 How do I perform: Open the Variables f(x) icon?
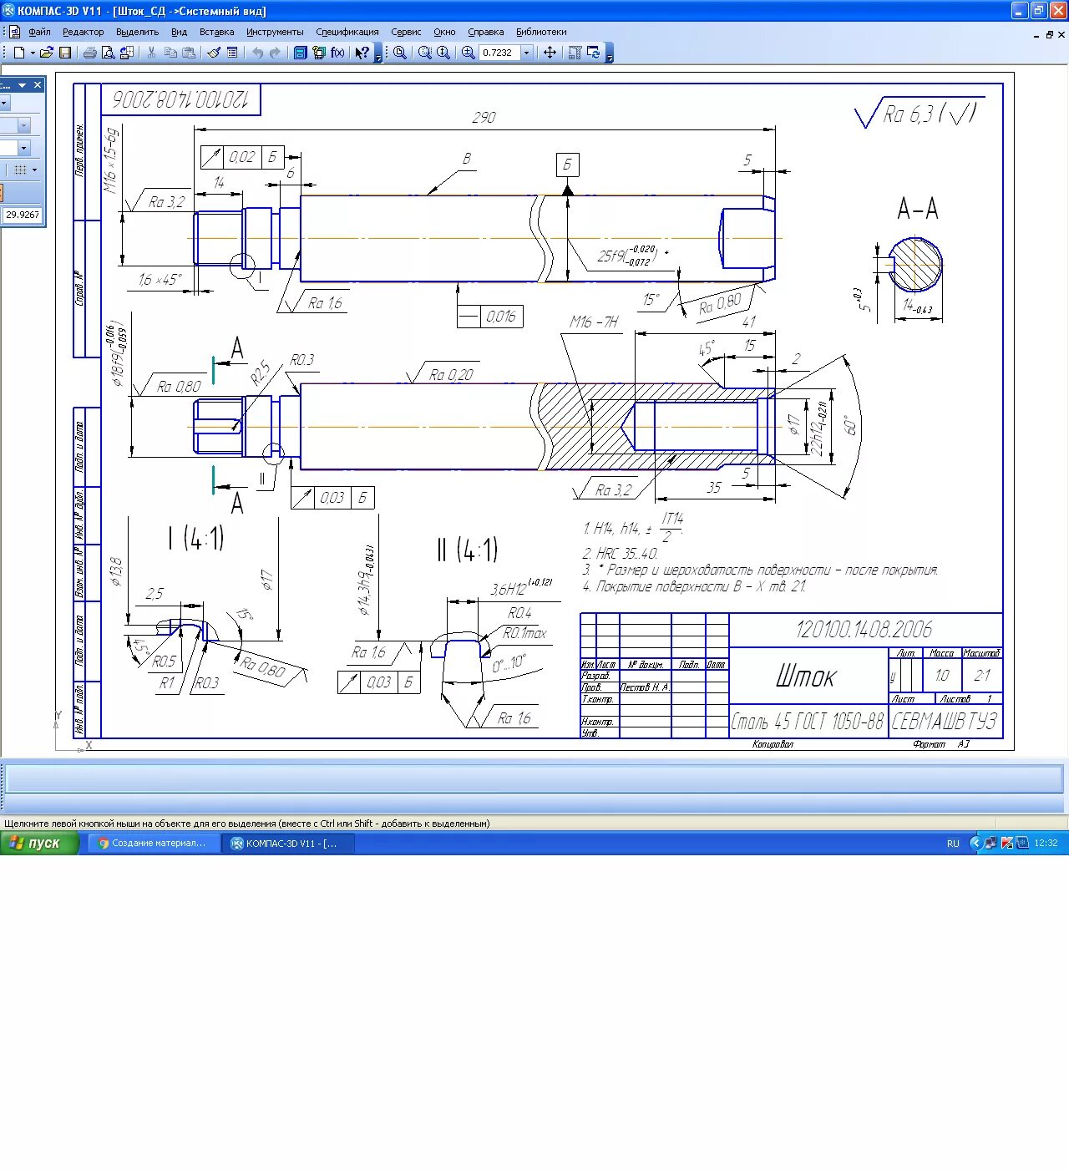click(337, 53)
